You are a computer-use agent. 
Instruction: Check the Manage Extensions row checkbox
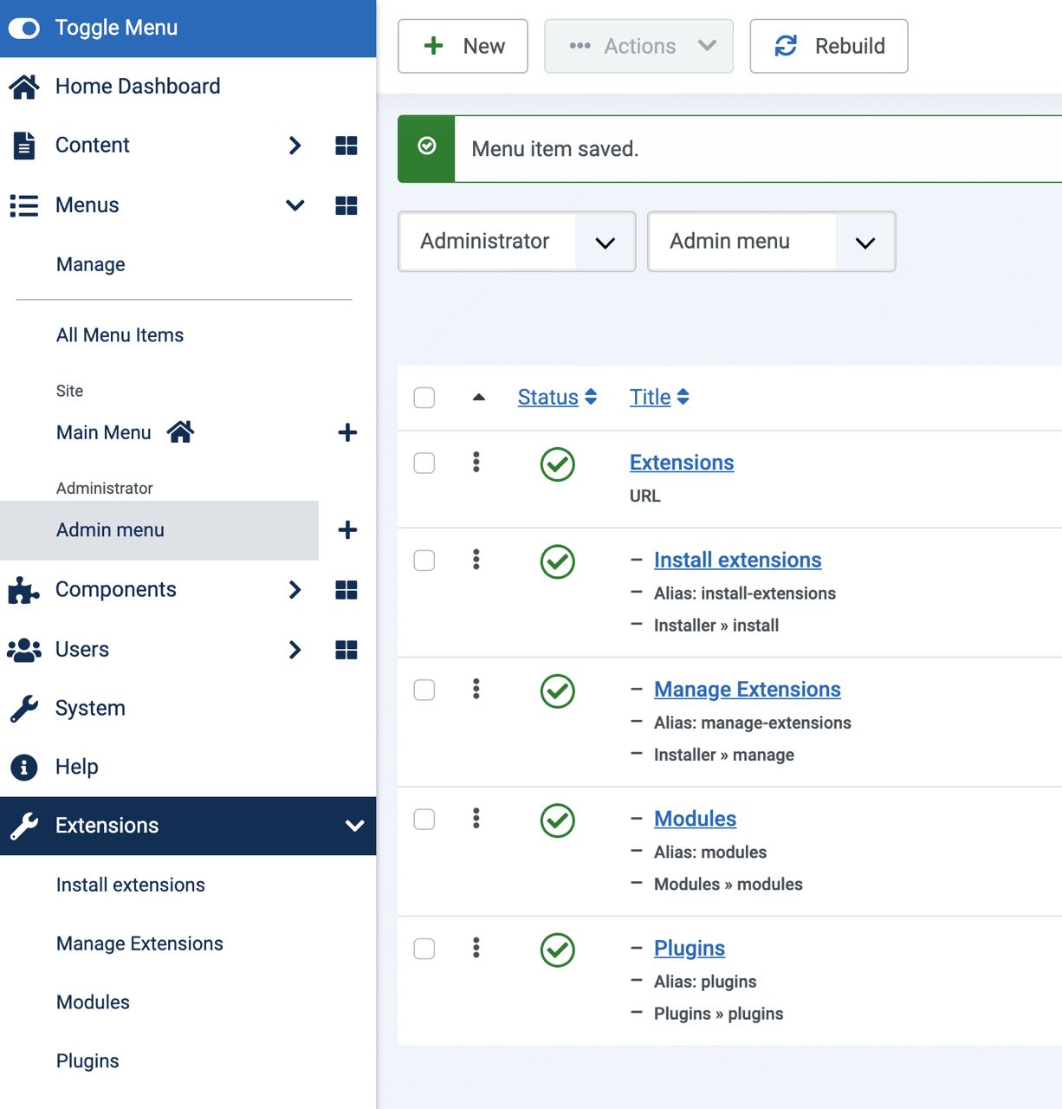pos(424,691)
